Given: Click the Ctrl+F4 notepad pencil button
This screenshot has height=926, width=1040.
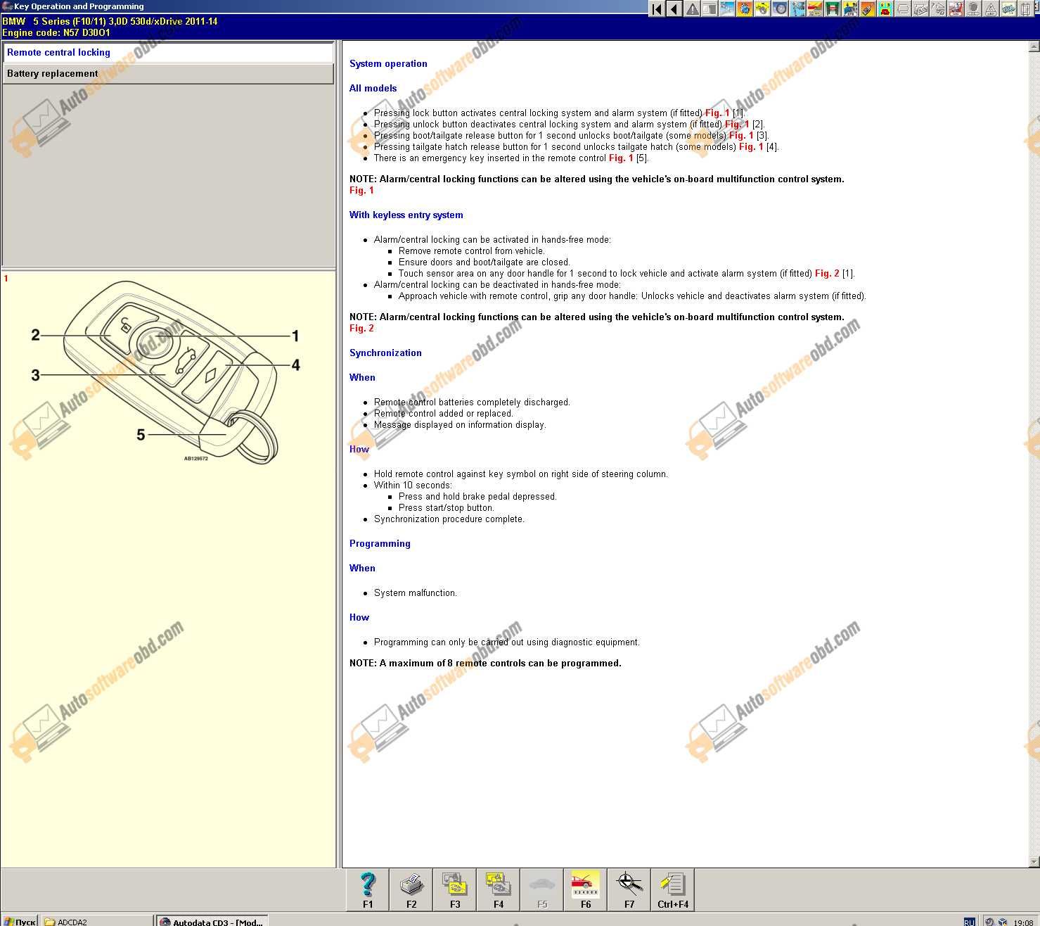Looking at the screenshot, I should (x=673, y=890).
